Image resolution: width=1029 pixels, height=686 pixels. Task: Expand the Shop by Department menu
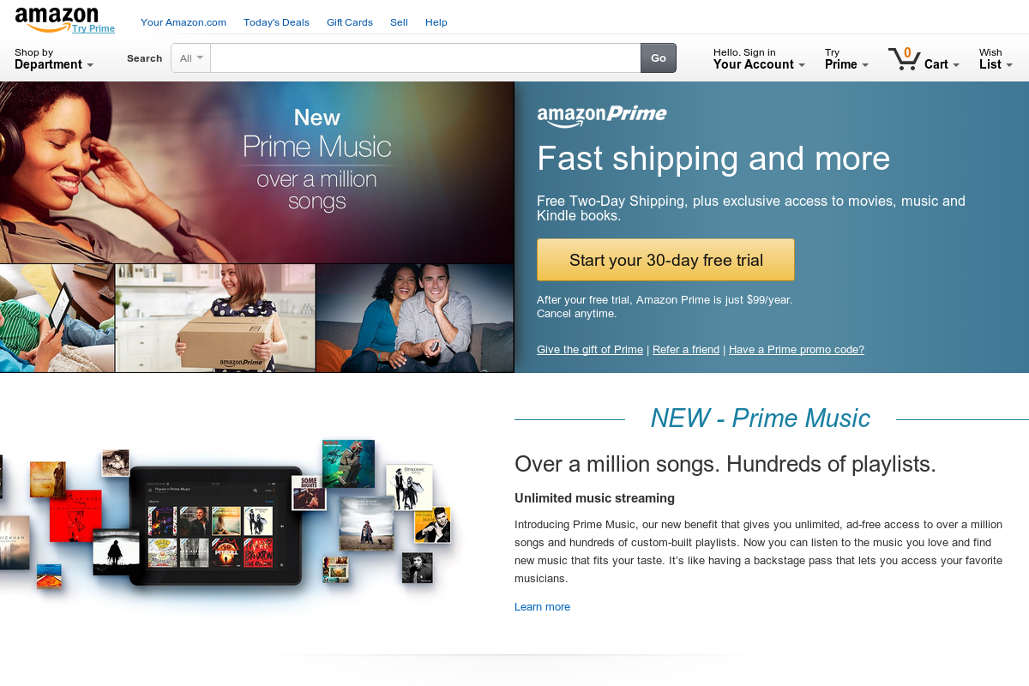coord(54,59)
